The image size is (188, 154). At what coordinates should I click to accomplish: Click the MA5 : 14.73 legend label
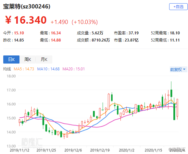pyautogui.click(x=24, y=69)
